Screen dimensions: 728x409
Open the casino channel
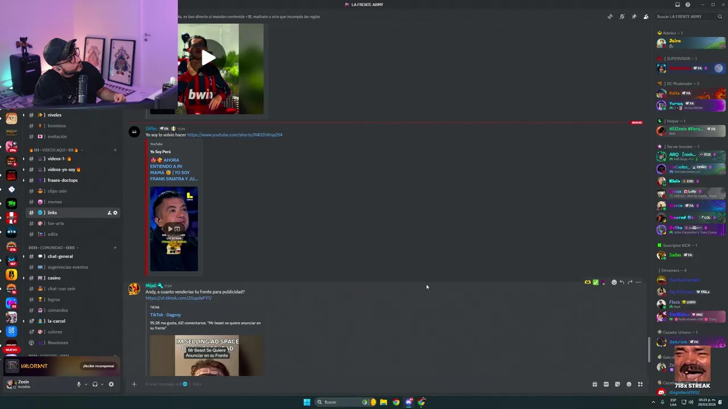coord(73,278)
